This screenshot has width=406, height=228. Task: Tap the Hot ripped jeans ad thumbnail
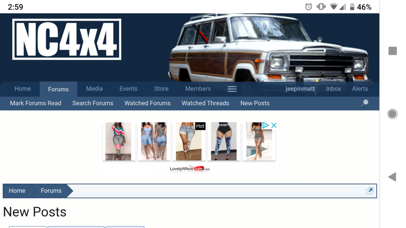189,141
